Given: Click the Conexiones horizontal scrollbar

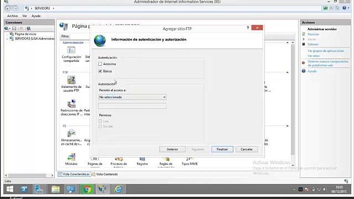Looking at the screenshot, I should [27, 175].
